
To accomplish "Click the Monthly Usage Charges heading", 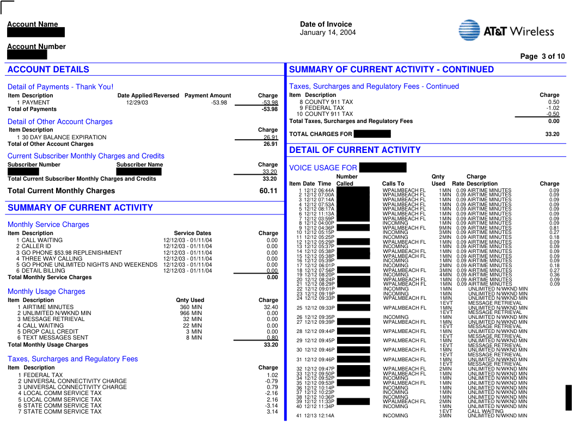I will [46, 292].
